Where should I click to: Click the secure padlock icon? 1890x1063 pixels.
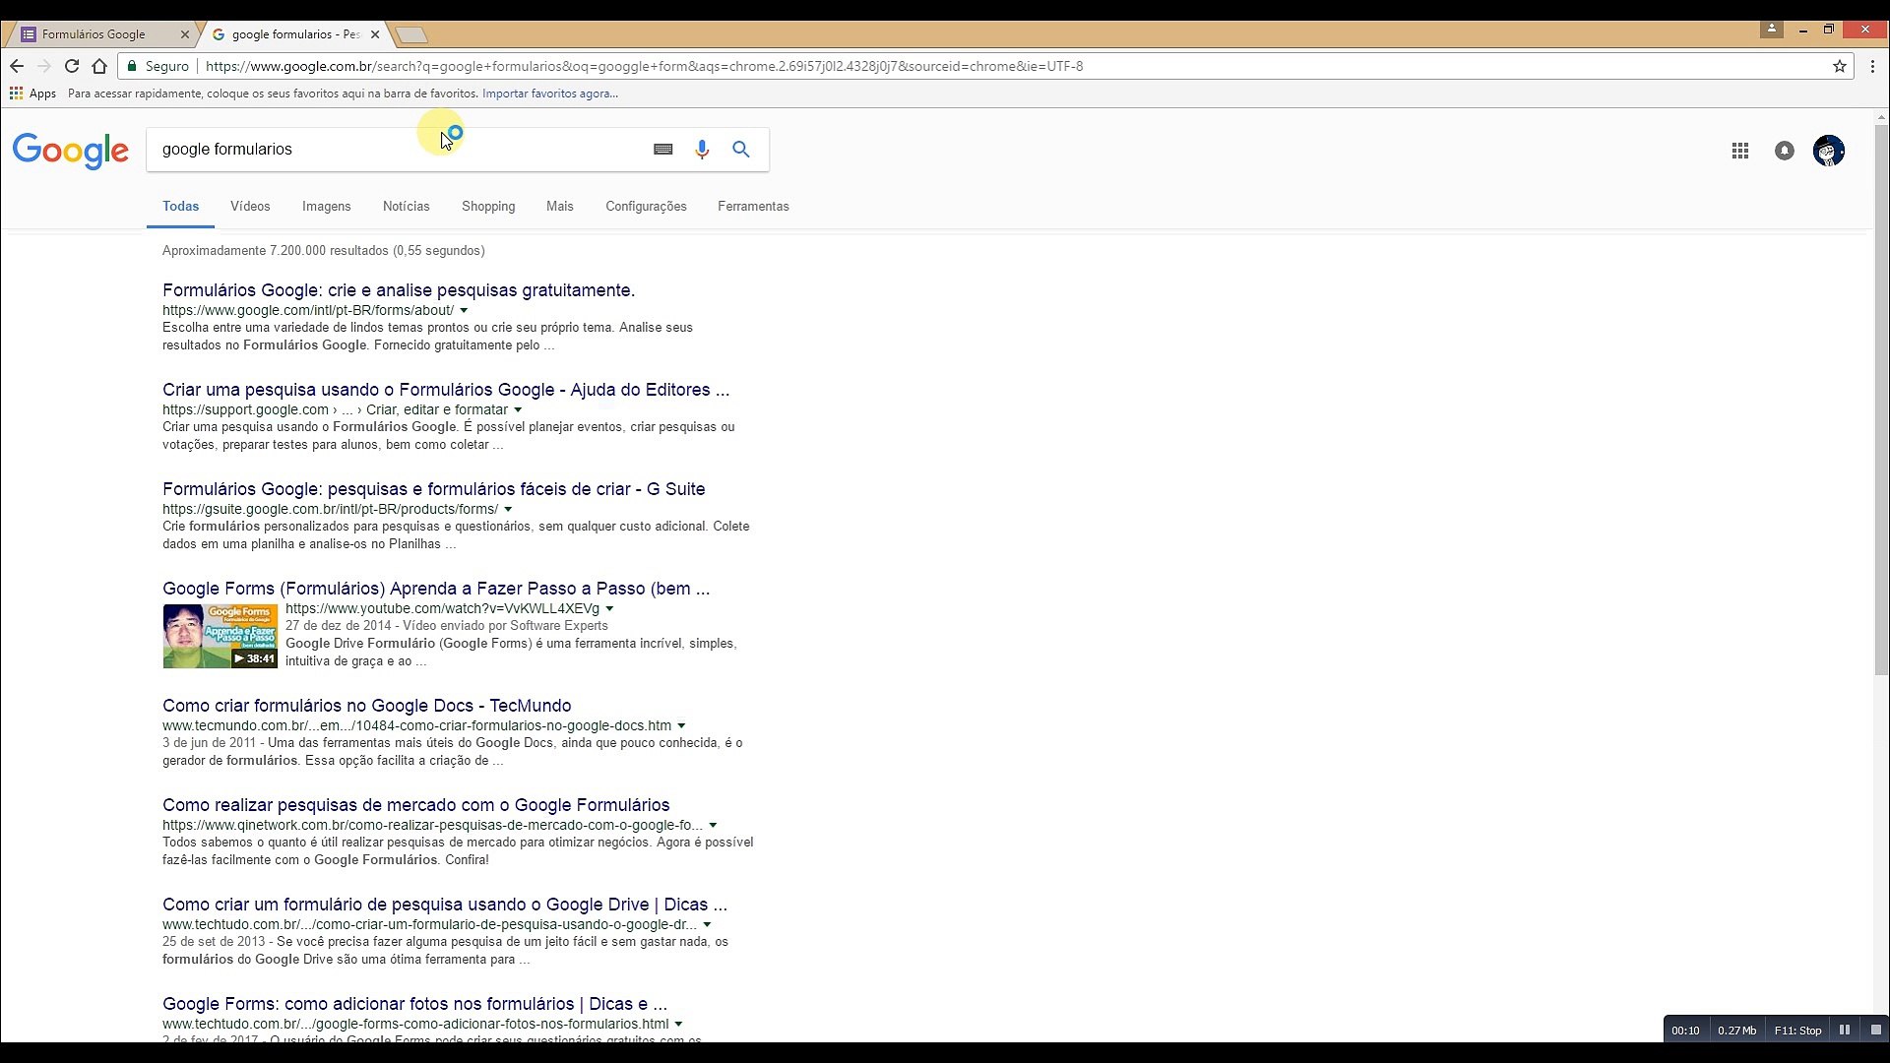[x=132, y=66]
